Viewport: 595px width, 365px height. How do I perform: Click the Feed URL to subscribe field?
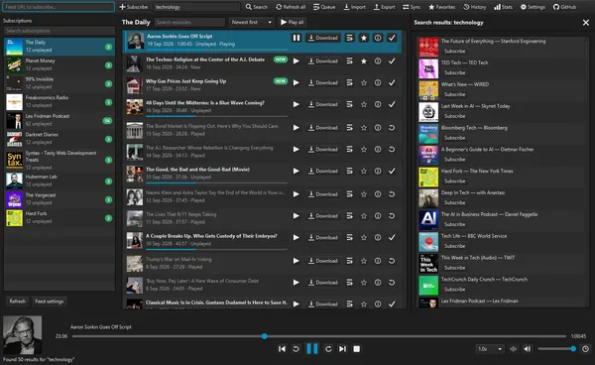(x=59, y=7)
